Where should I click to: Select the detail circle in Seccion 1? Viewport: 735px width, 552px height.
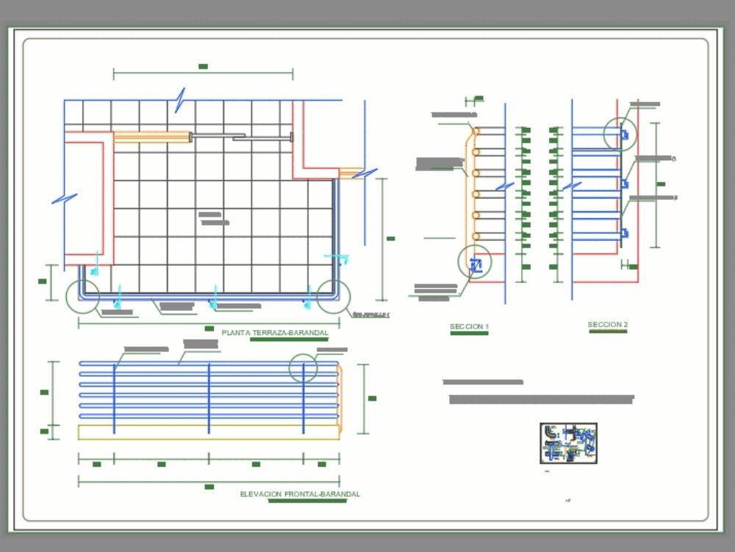pos(475,262)
